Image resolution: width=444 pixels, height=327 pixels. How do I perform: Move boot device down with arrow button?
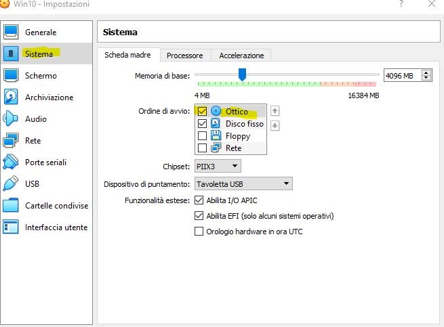[x=275, y=126]
